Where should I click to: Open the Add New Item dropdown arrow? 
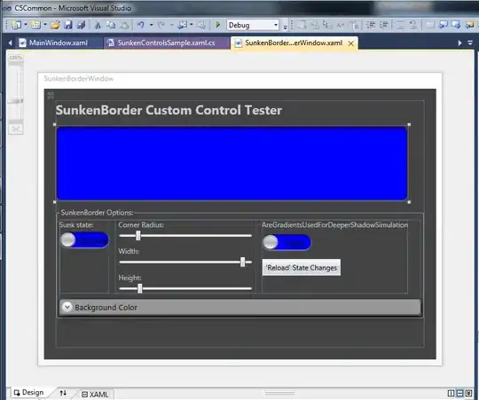45,25
